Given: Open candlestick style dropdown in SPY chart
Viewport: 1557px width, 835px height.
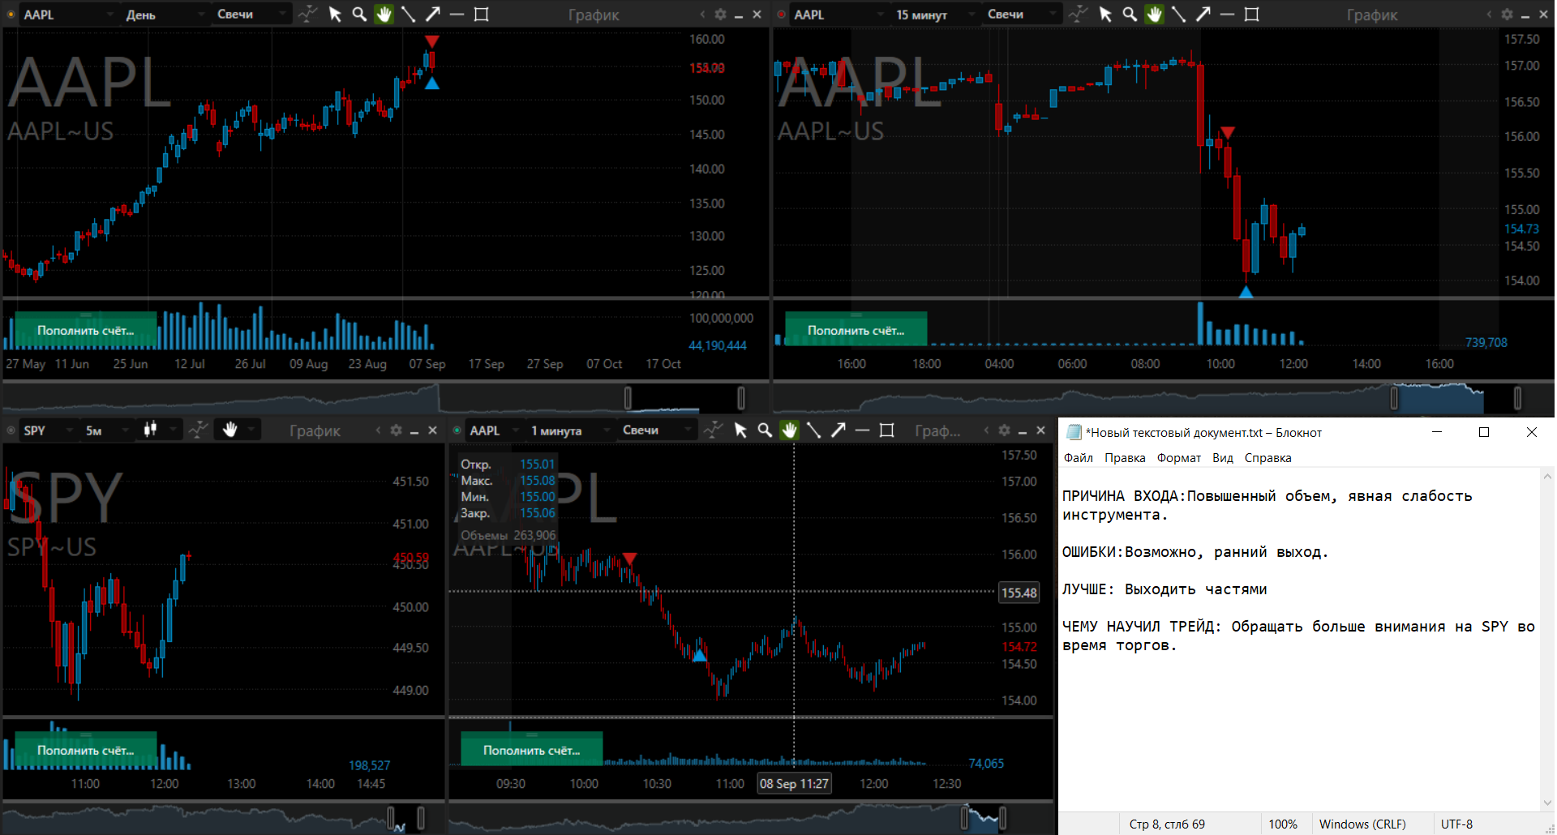Looking at the screenshot, I should click(160, 430).
